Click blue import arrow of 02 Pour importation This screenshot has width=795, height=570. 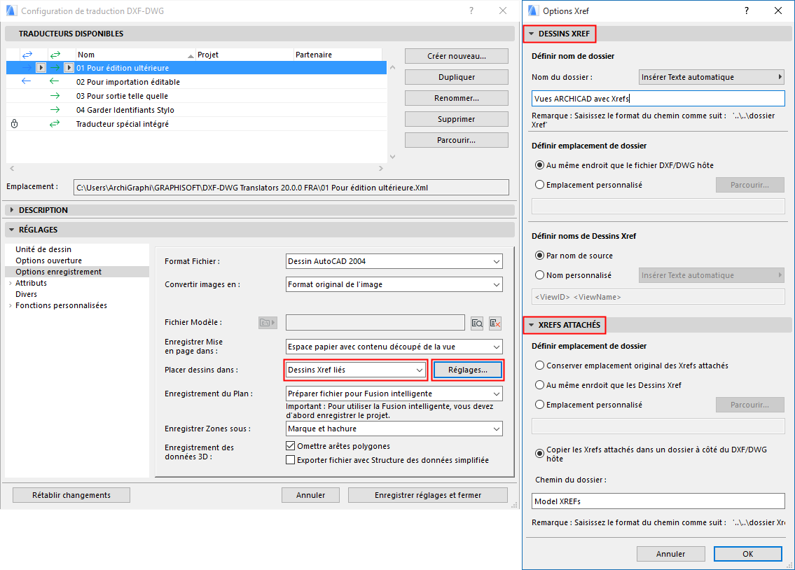(27, 81)
